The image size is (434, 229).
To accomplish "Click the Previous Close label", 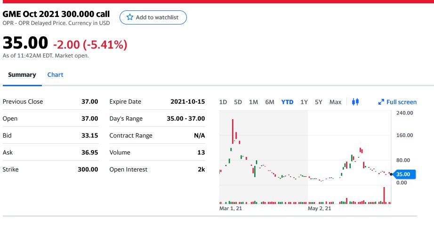I will (23, 102).
